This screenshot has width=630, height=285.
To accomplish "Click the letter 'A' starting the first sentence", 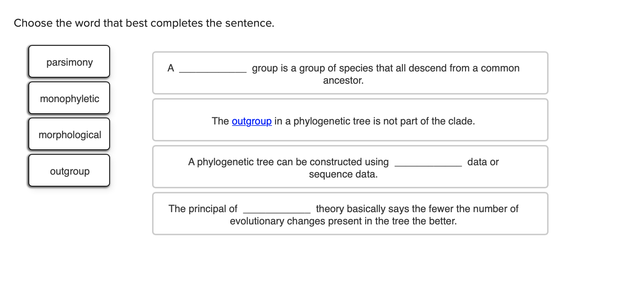I will 171,68.
